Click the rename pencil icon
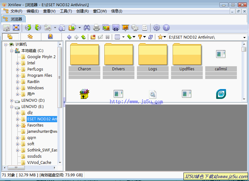249x181 pixels. [x=100, y=37]
